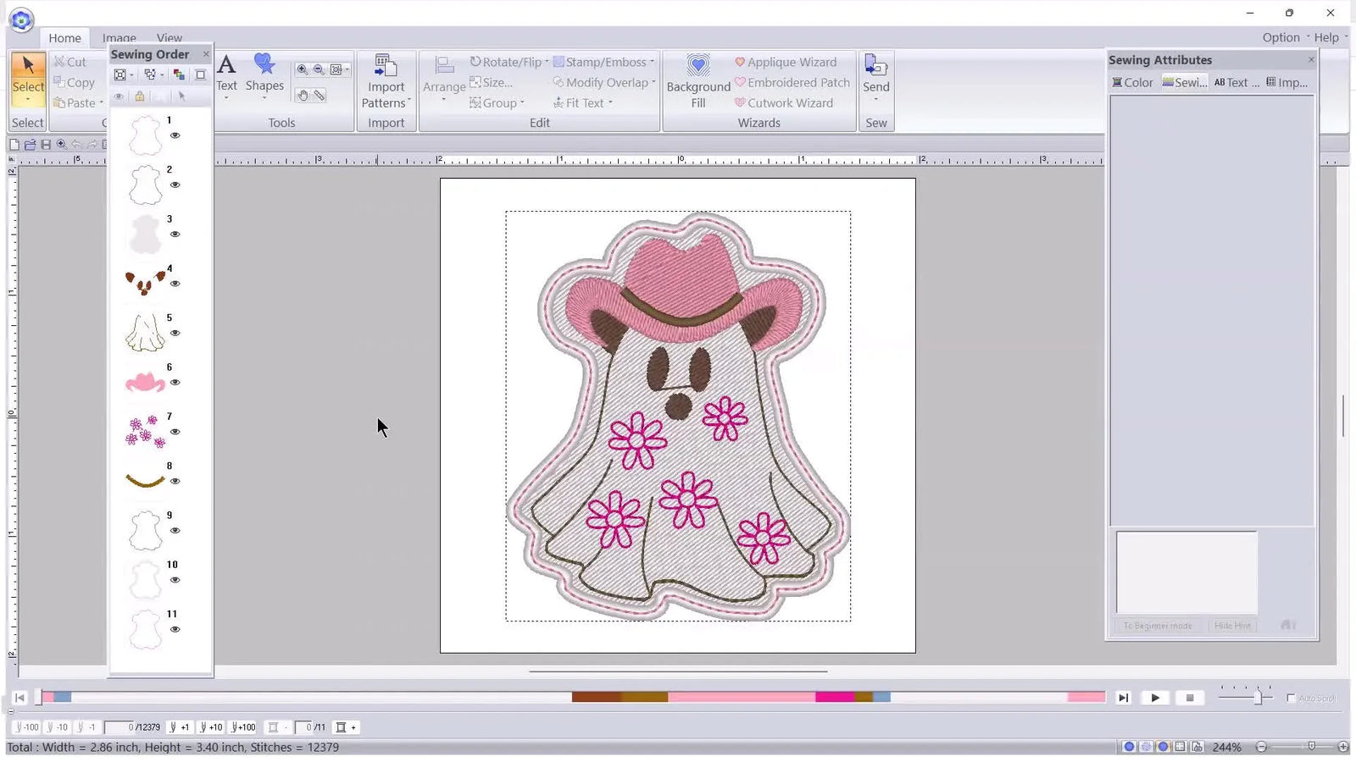
Task: Switch to the View ribbon tab
Action: (x=169, y=38)
